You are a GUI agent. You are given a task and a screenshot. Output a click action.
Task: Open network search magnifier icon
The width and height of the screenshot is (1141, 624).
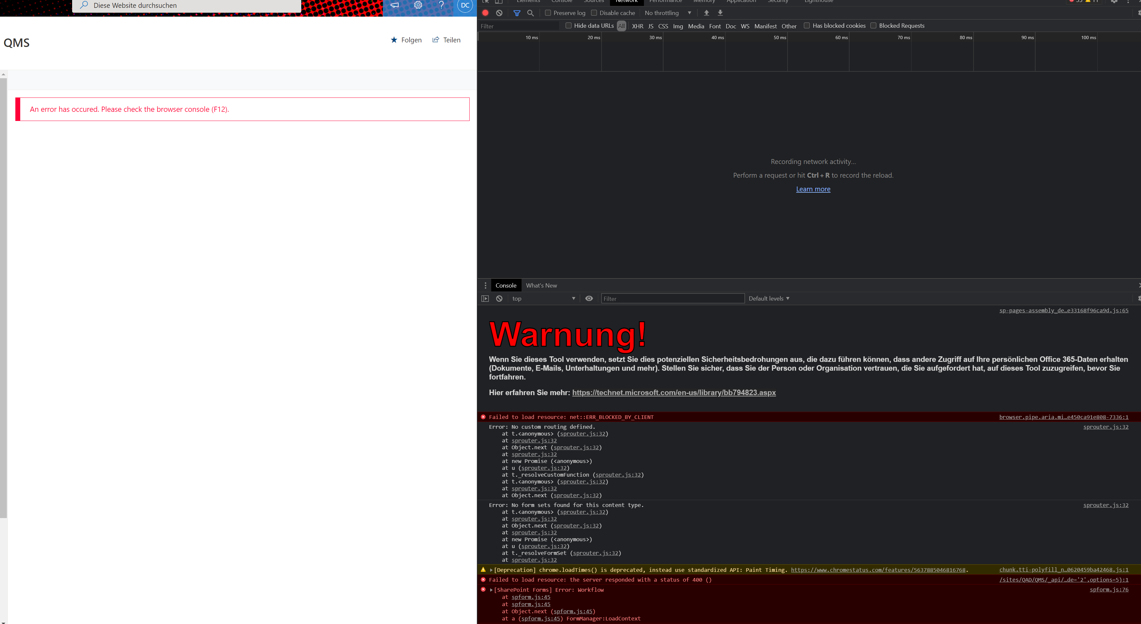[x=530, y=13]
